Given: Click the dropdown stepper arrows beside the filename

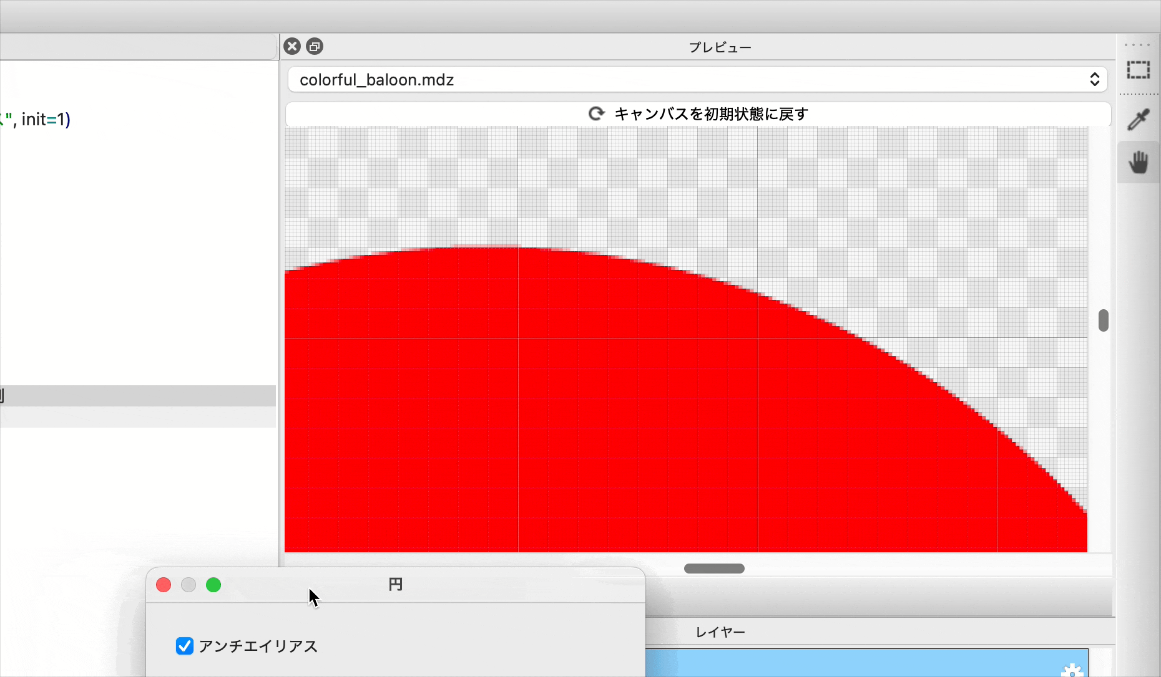Looking at the screenshot, I should click(x=1095, y=79).
